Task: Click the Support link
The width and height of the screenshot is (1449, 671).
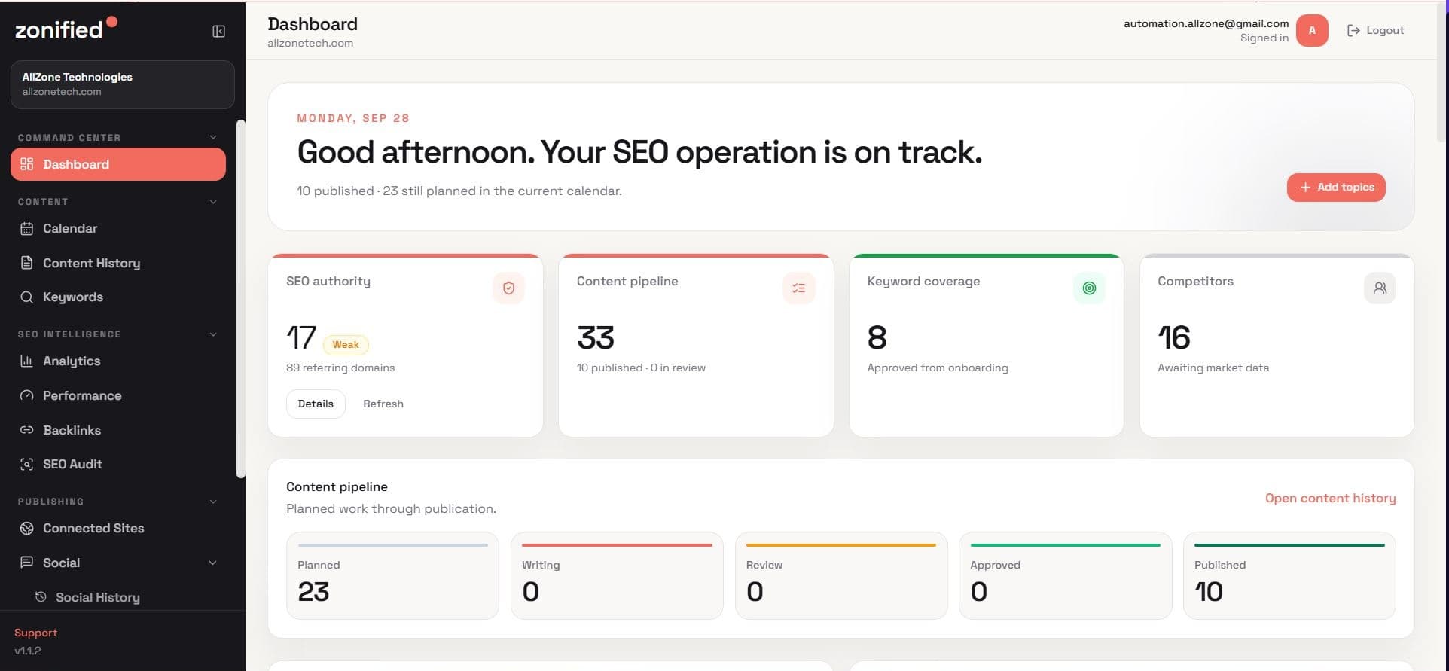Action: tap(35, 633)
